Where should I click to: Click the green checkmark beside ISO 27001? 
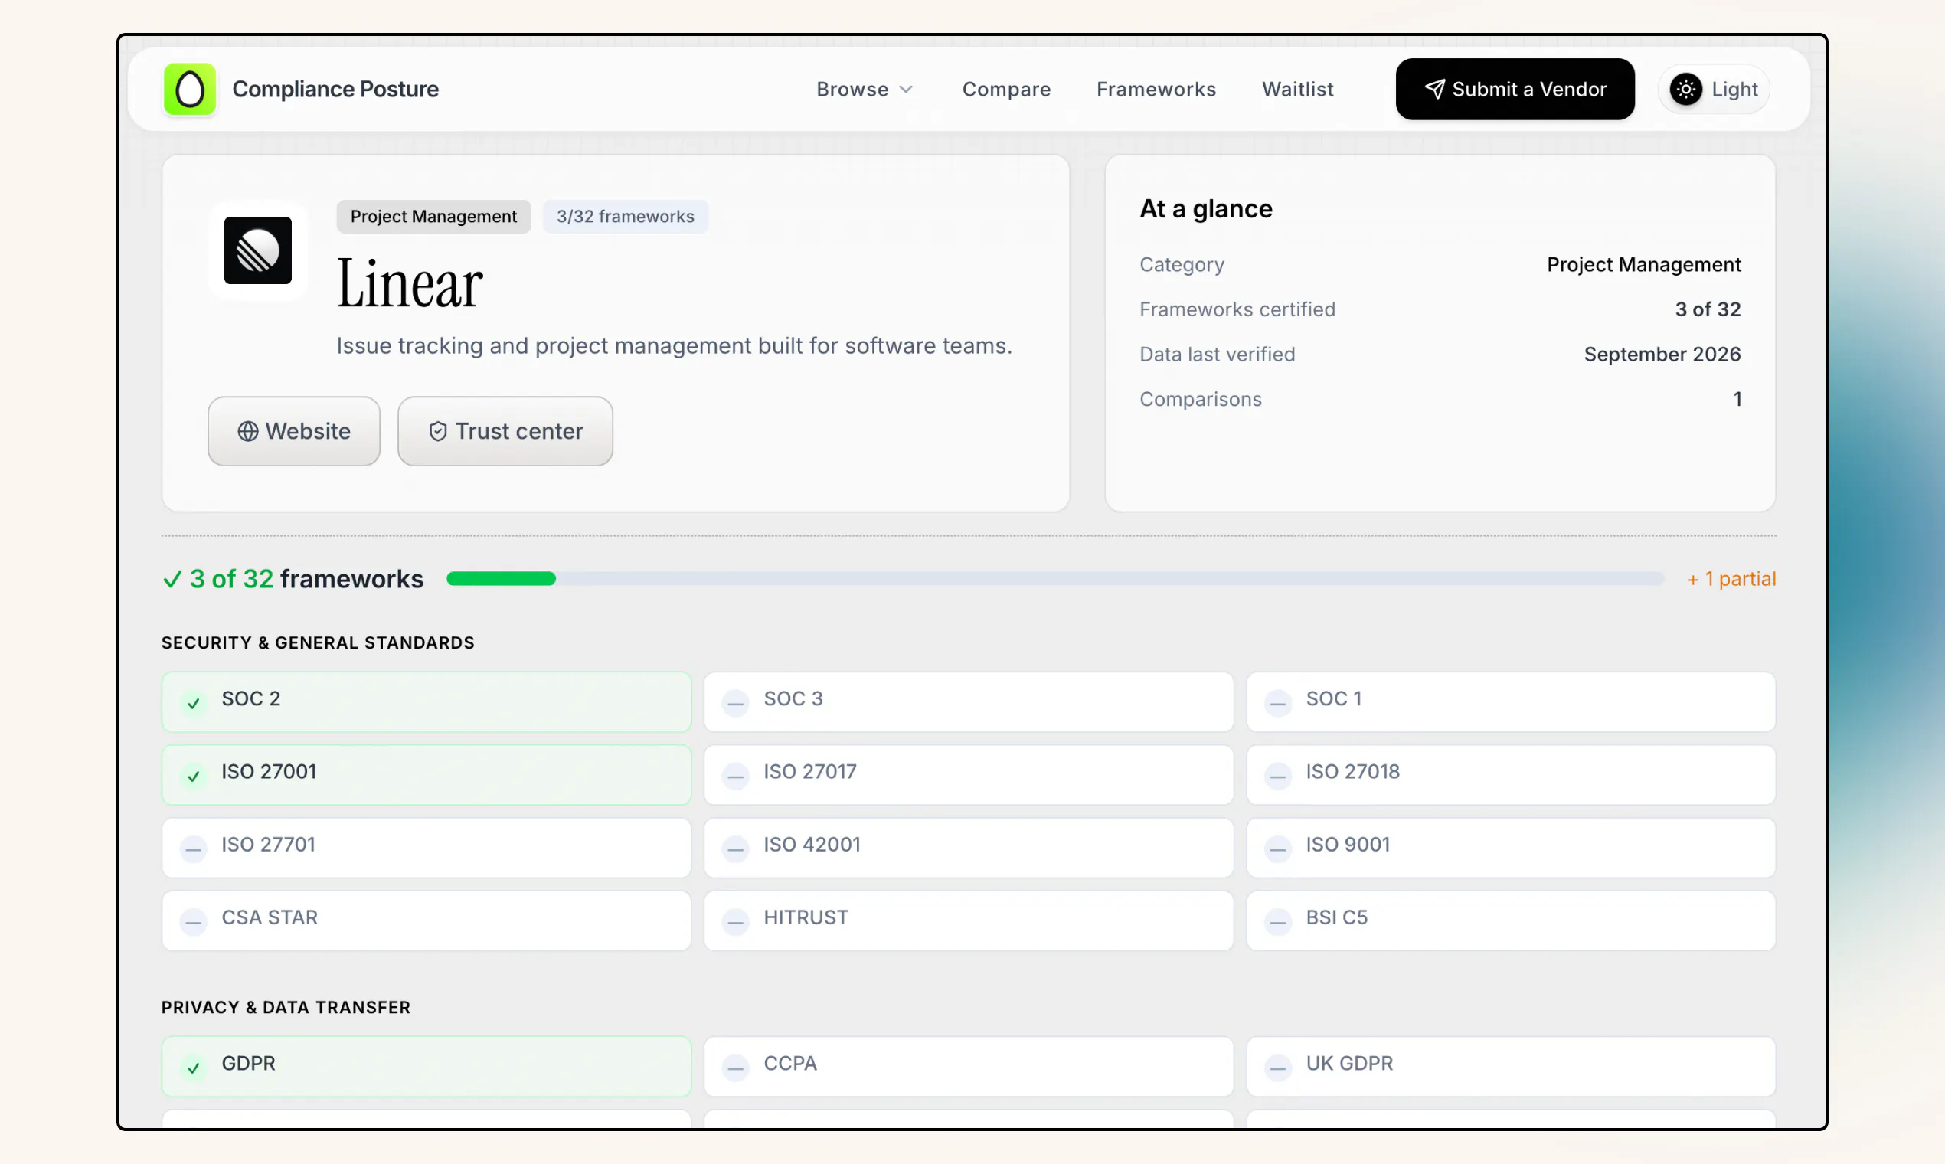[x=194, y=776]
